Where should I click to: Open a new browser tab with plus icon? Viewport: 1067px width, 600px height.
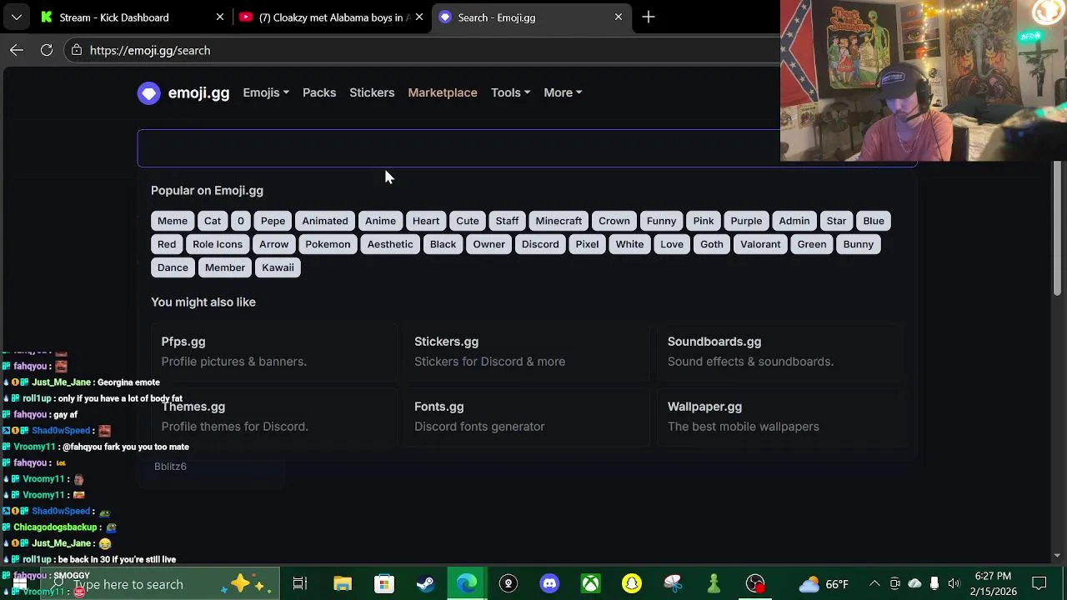pyautogui.click(x=649, y=17)
